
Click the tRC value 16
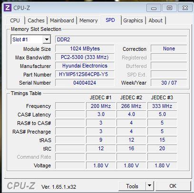click(x=131, y=148)
